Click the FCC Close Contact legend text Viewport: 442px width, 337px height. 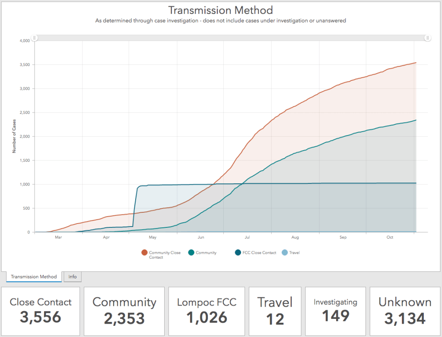[259, 252]
